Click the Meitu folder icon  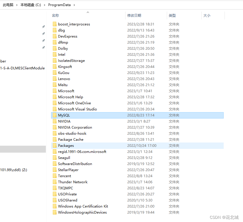[x=55, y=85]
